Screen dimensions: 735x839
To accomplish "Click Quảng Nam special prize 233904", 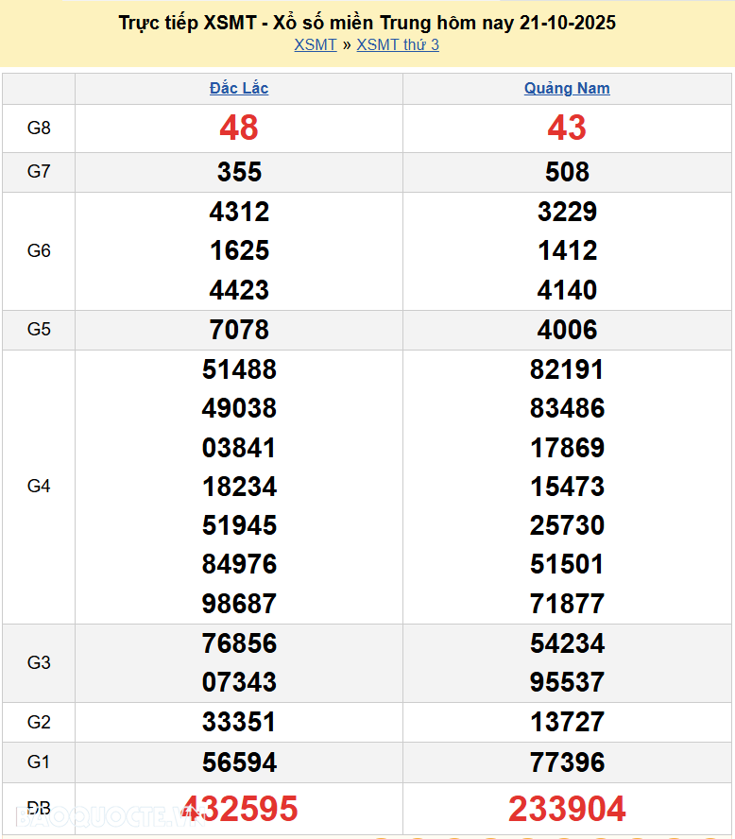I will (567, 809).
